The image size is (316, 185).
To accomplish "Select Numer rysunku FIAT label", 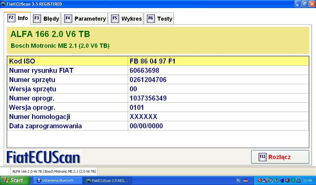I will [41, 71].
